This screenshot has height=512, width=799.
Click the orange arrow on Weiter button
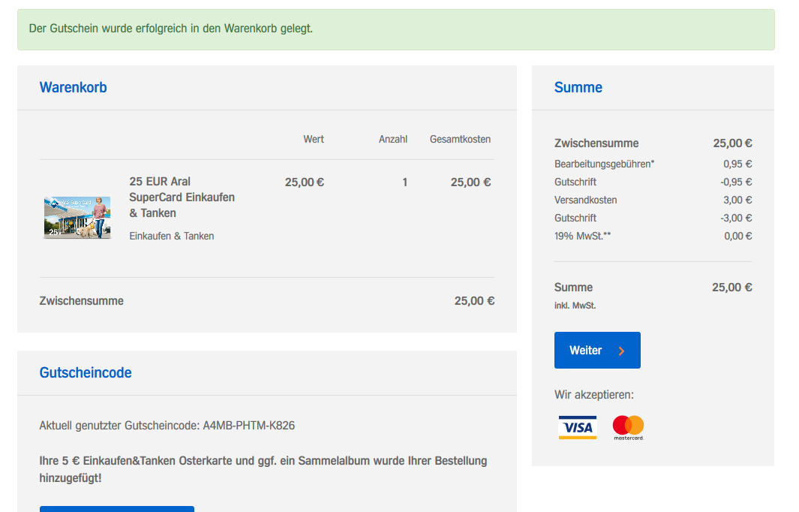pos(621,351)
